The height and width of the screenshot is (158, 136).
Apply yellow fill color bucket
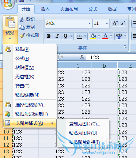[93, 36]
